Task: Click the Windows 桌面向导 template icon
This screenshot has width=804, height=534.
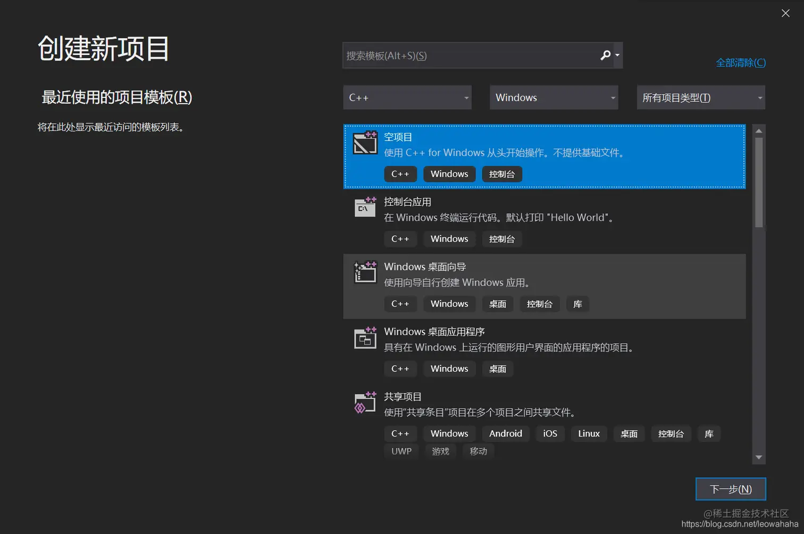Action: (365, 272)
